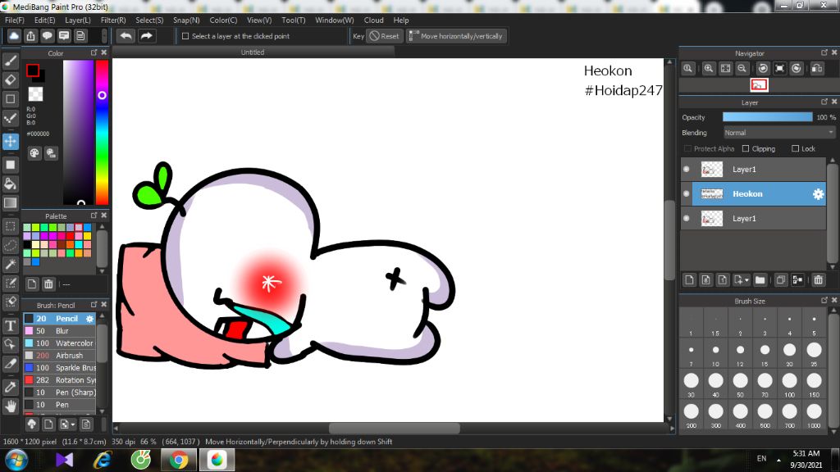This screenshot has height=472, width=840.
Task: Click delete layer trash icon
Action: (x=818, y=280)
